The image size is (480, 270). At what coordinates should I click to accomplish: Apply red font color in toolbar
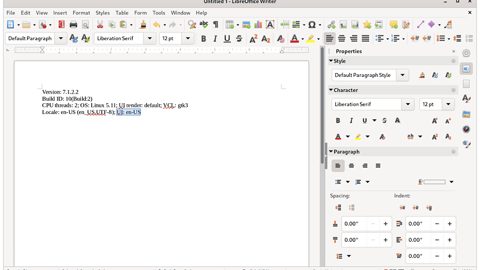[x=295, y=38]
